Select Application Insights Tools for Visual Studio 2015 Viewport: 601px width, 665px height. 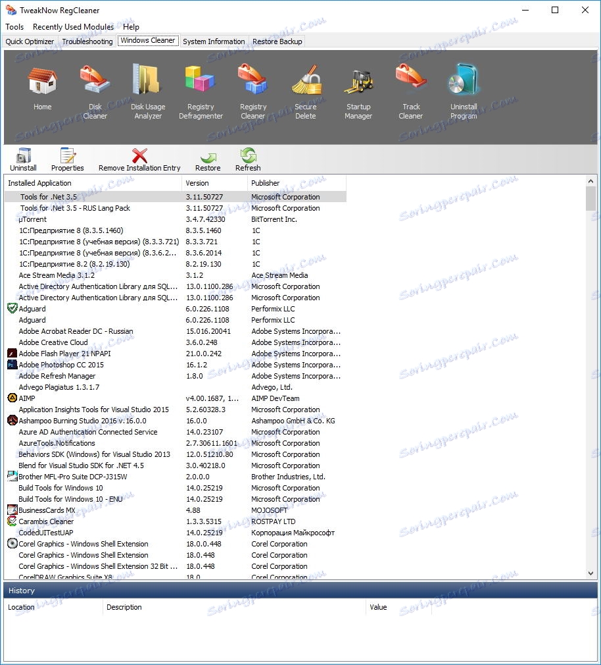point(176,410)
